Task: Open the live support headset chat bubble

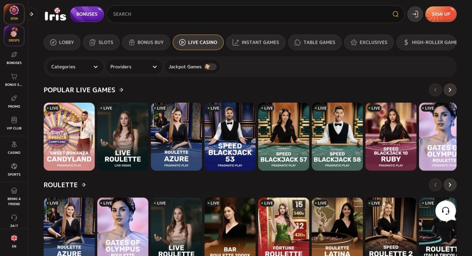Action: click(x=446, y=211)
